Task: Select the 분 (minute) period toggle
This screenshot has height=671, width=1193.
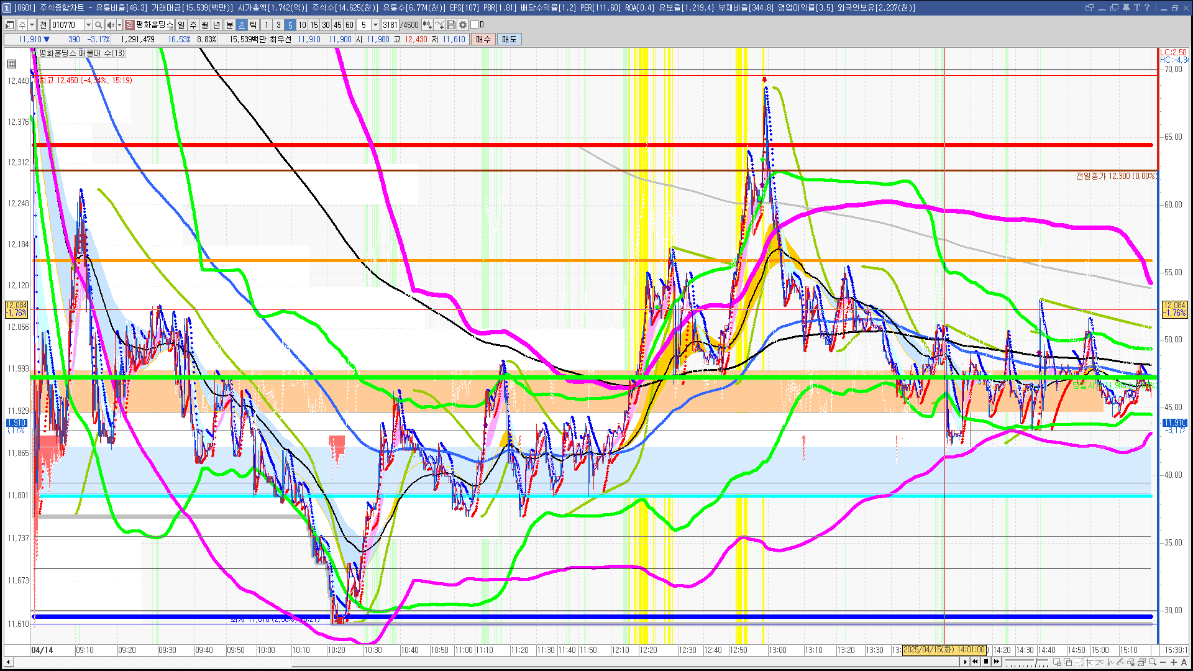Action: coord(229,25)
